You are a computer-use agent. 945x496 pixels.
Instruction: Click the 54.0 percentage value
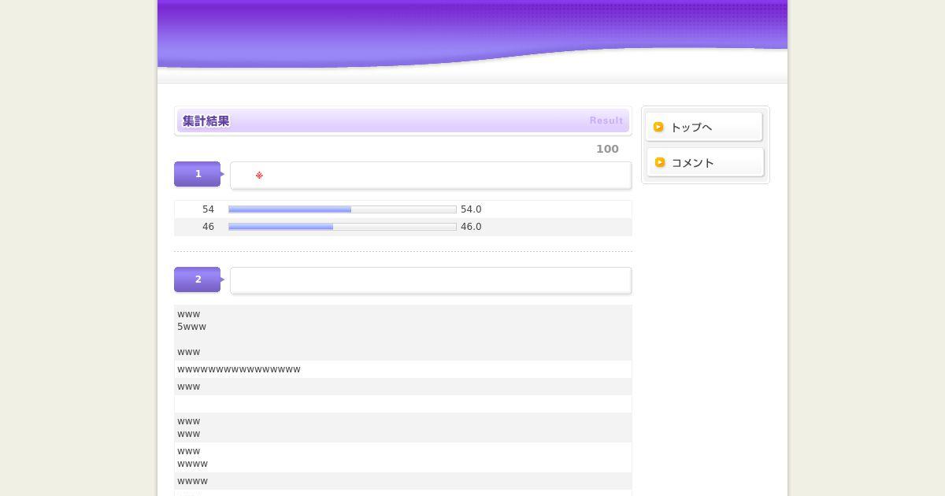click(471, 209)
